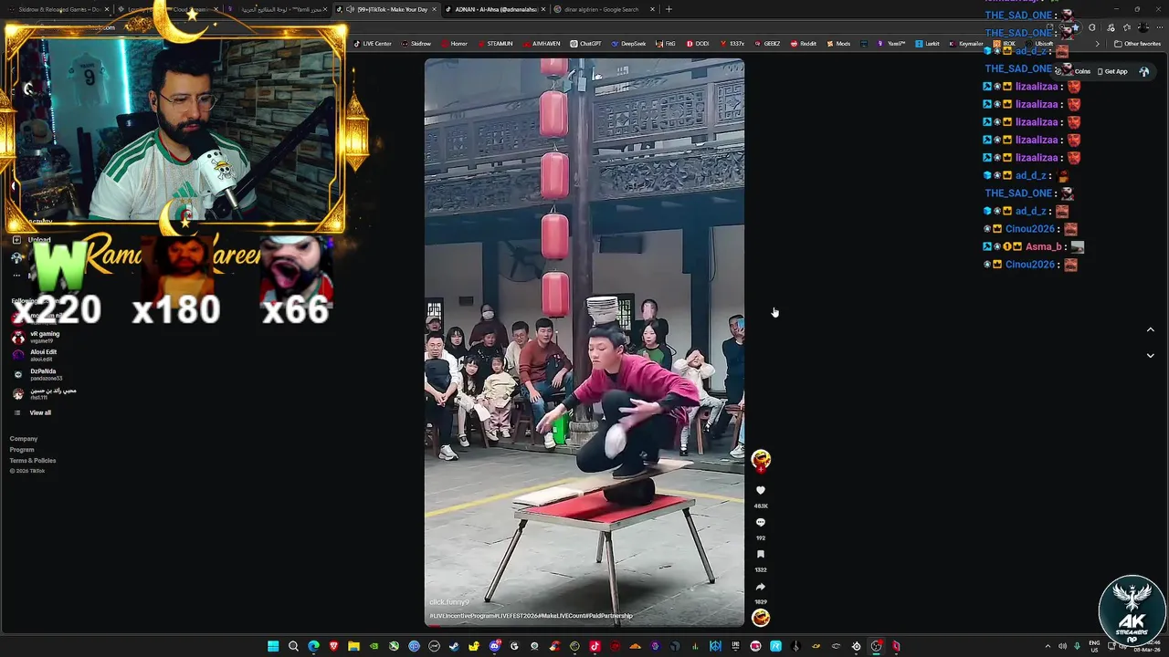Click the balancing performer video to pause

pyautogui.click(x=584, y=342)
